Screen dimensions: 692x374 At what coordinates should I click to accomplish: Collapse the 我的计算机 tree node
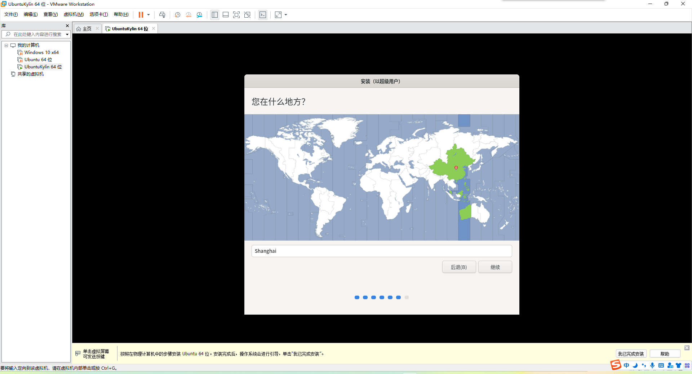coord(6,45)
